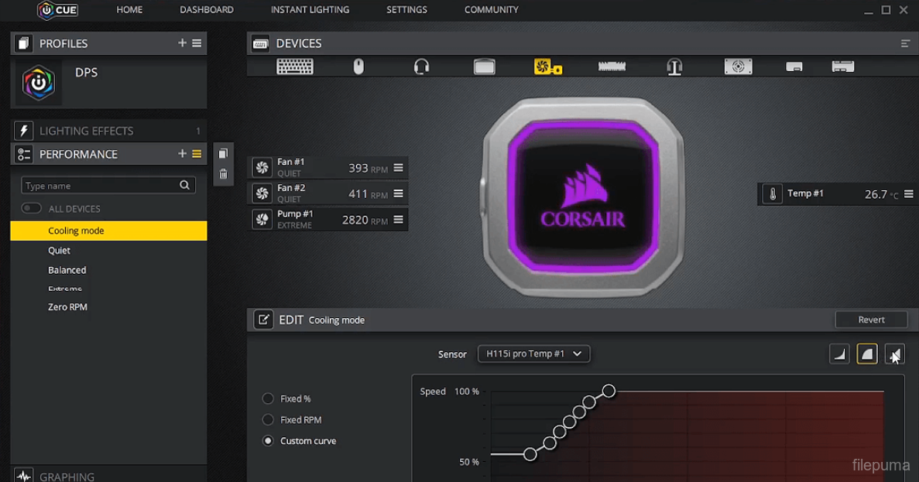The height and width of the screenshot is (482, 919).
Task: Click the Revert button
Action: [x=871, y=320]
